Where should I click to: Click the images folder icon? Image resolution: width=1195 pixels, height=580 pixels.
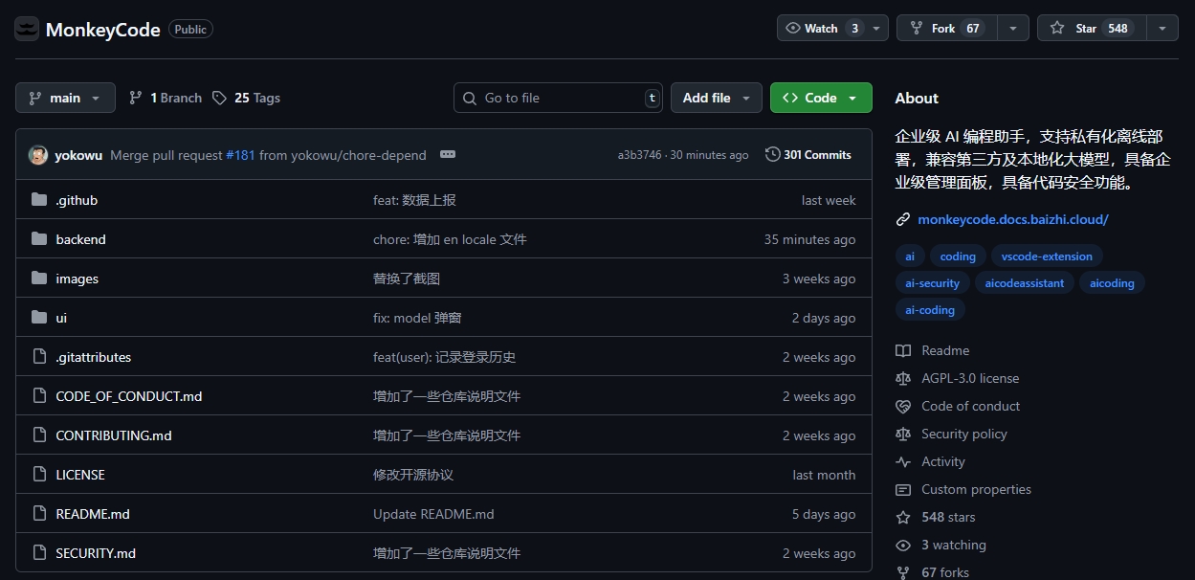(39, 278)
